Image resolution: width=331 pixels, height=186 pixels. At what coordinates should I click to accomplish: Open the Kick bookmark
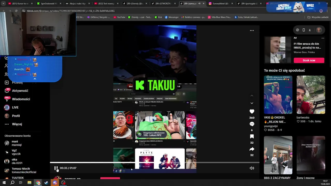(158, 17)
